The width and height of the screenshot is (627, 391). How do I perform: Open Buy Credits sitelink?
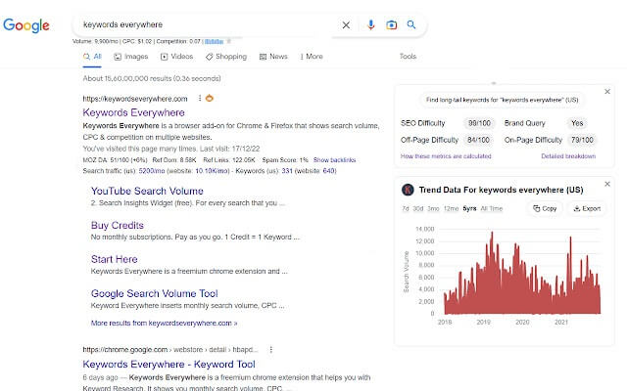(x=118, y=226)
